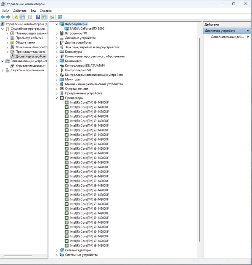
Task: Select root Управление компьютером node
Action: 27,24
